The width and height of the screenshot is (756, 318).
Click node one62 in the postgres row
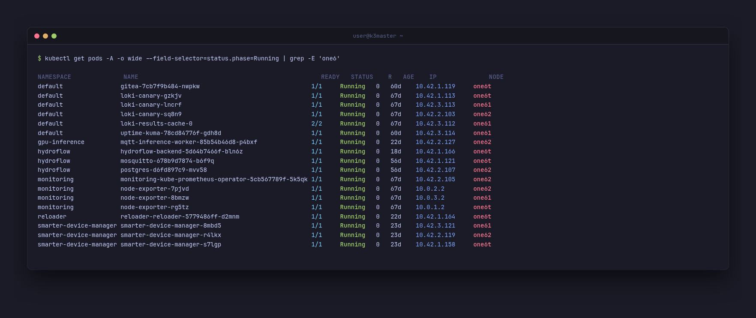coord(482,170)
